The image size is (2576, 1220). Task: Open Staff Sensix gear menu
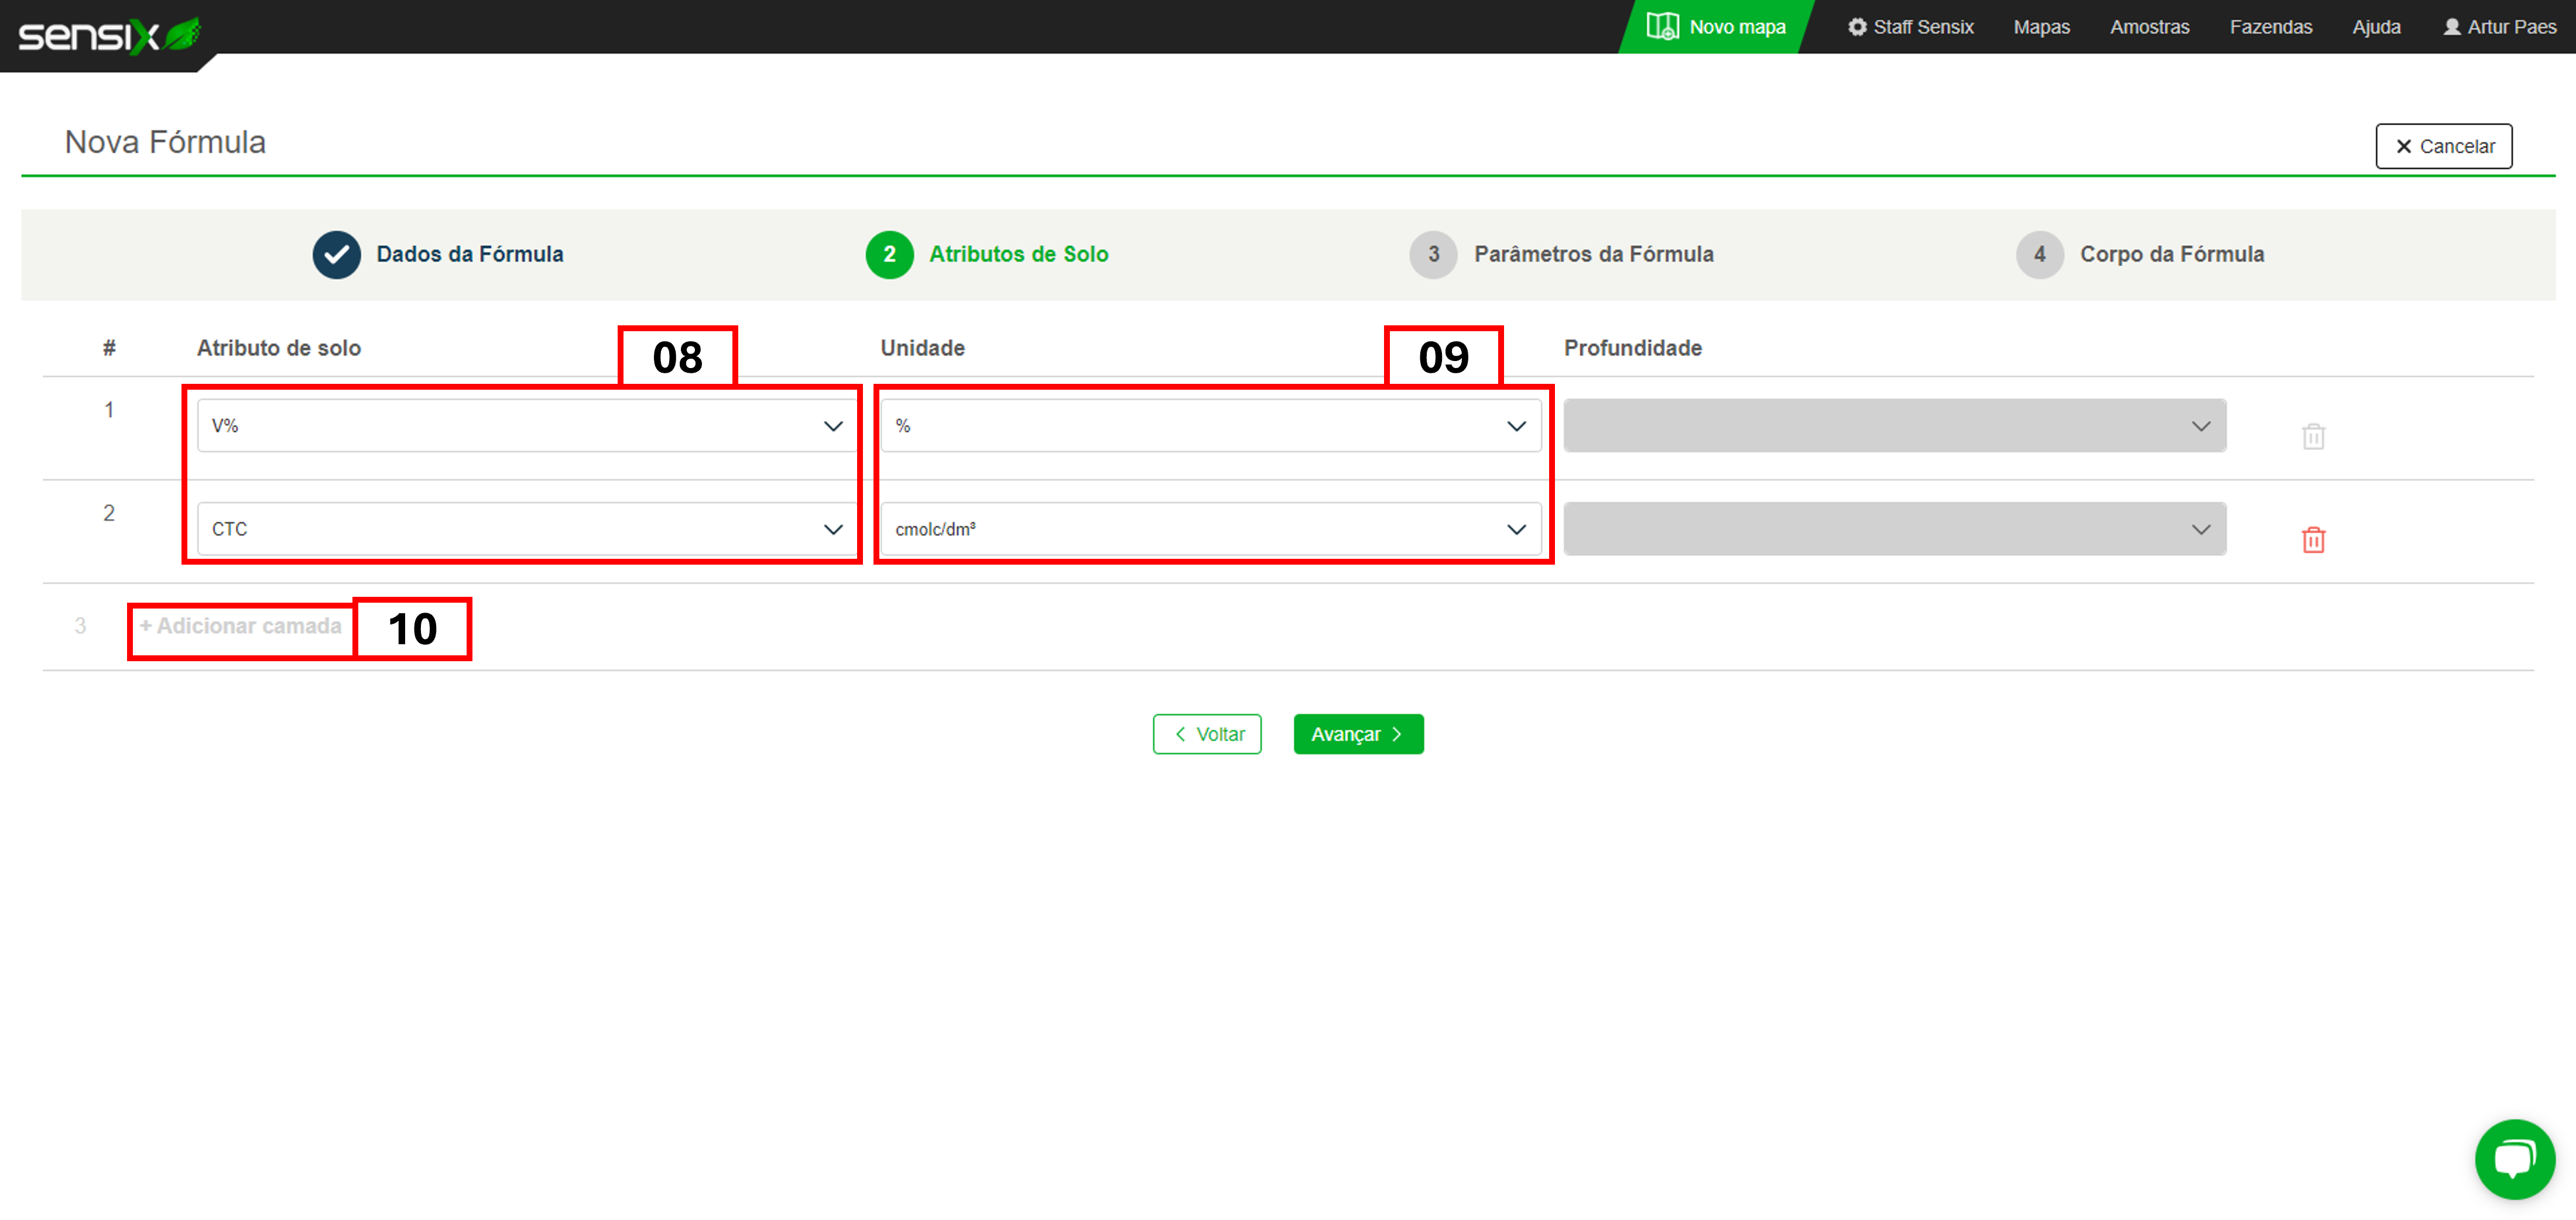(1910, 27)
